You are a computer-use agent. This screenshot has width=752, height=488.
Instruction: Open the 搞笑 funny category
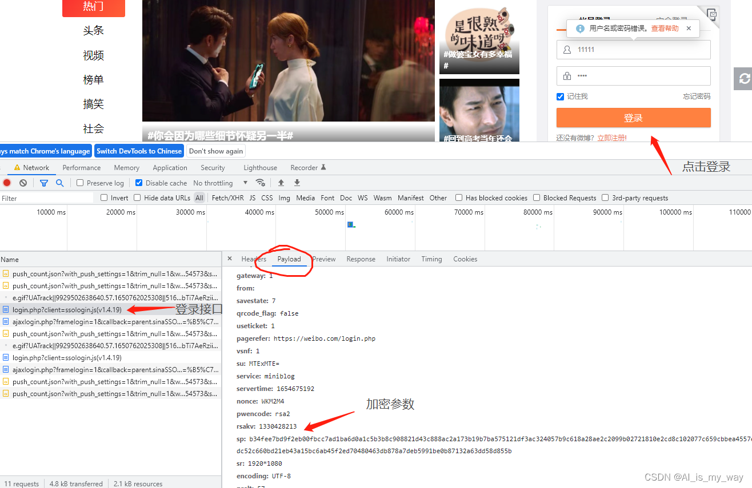94,104
